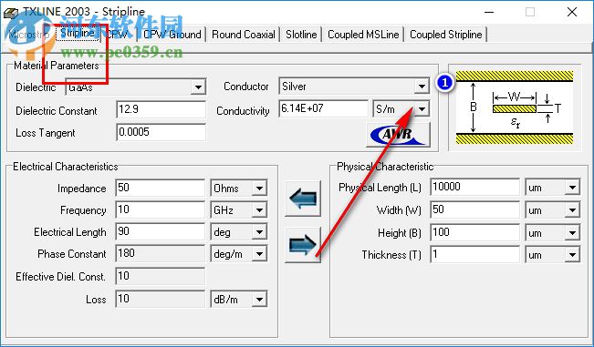This screenshot has height=347, width=594.
Task: Open the Round Coaxial tab
Action: tap(244, 35)
